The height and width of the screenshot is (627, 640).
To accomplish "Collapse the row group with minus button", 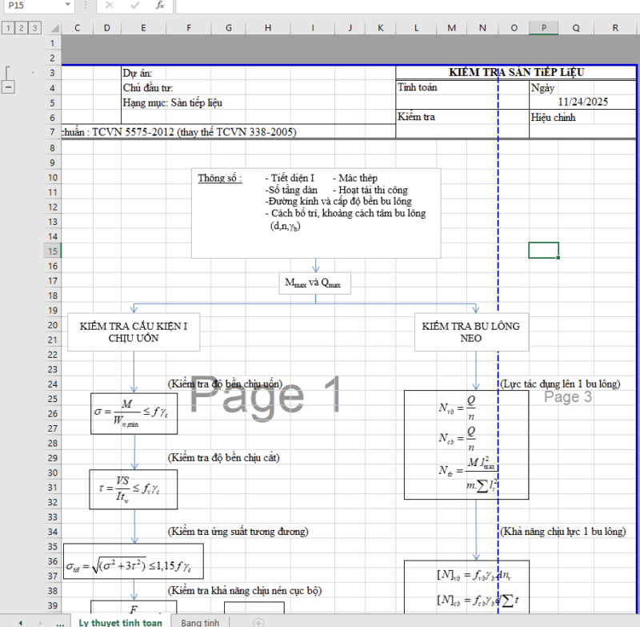I will point(9,87).
